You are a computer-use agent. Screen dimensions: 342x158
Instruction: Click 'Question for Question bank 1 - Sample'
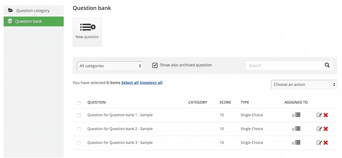click(x=120, y=115)
